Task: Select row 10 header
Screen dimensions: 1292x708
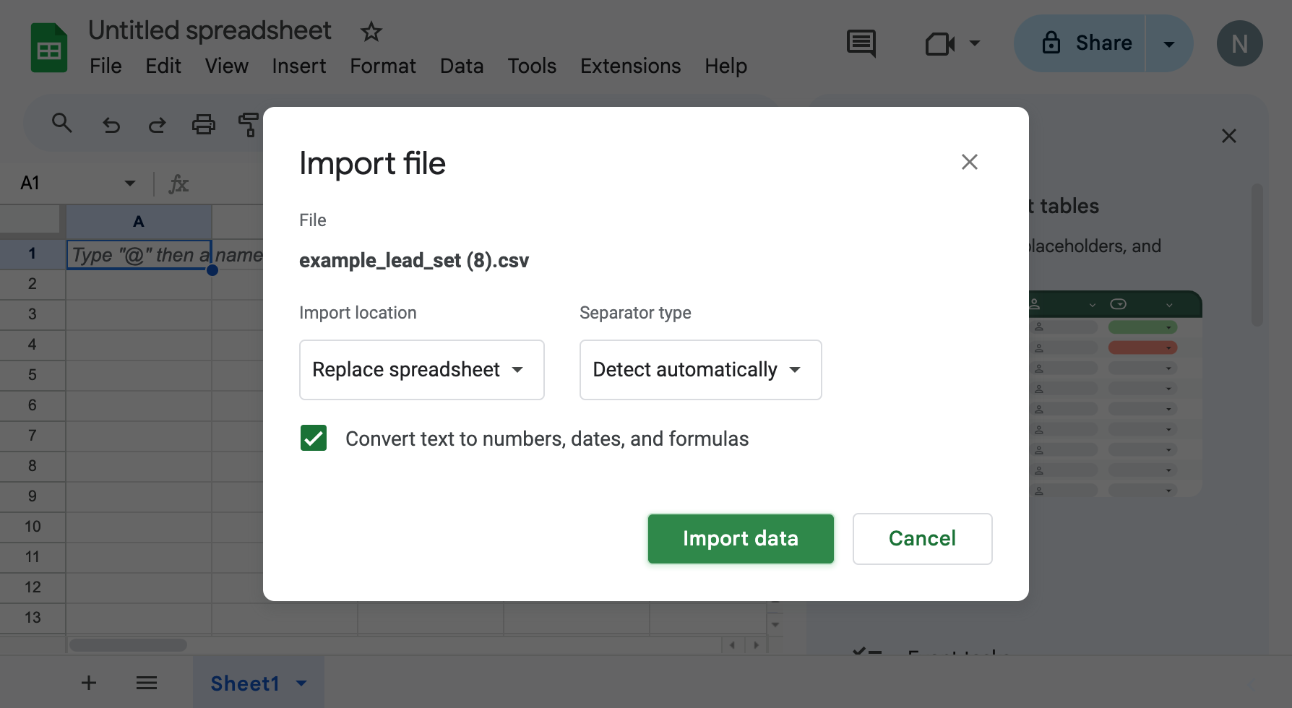Action: 33,527
